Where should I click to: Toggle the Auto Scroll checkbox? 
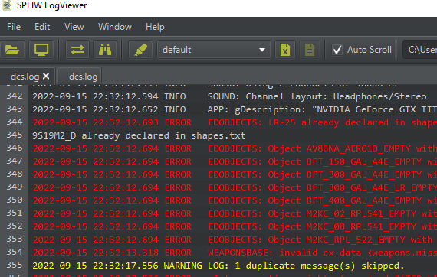click(337, 50)
